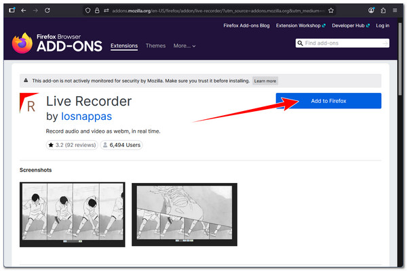The width and height of the screenshot is (407, 271).
Task: Click into the Find add-ons search field
Action: [x=343, y=43]
